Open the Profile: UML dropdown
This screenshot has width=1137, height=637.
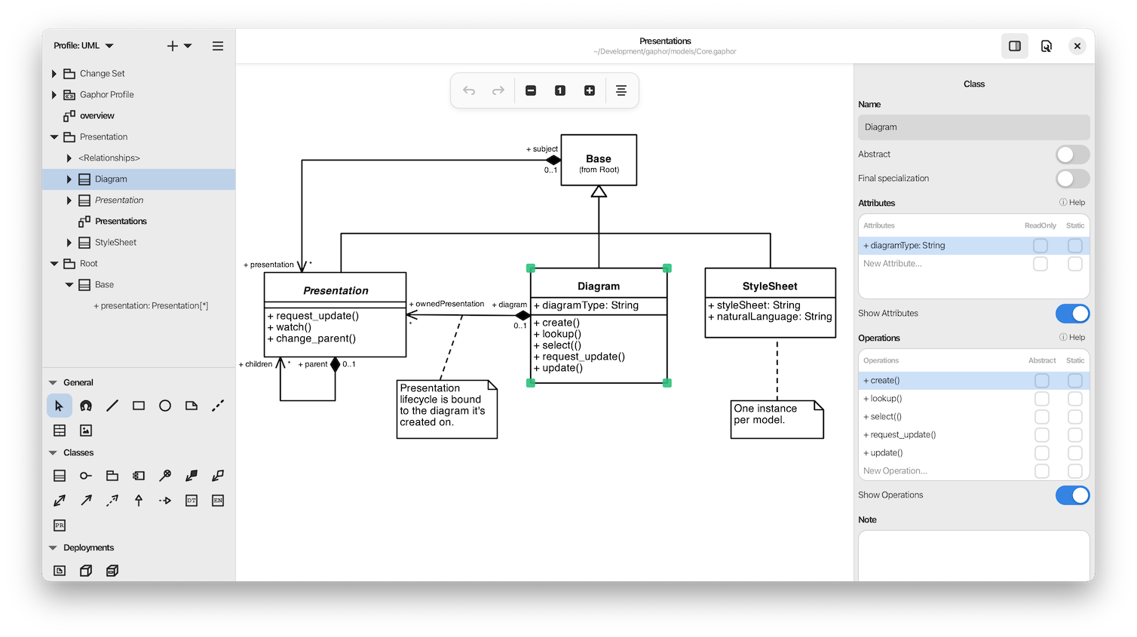coord(83,45)
